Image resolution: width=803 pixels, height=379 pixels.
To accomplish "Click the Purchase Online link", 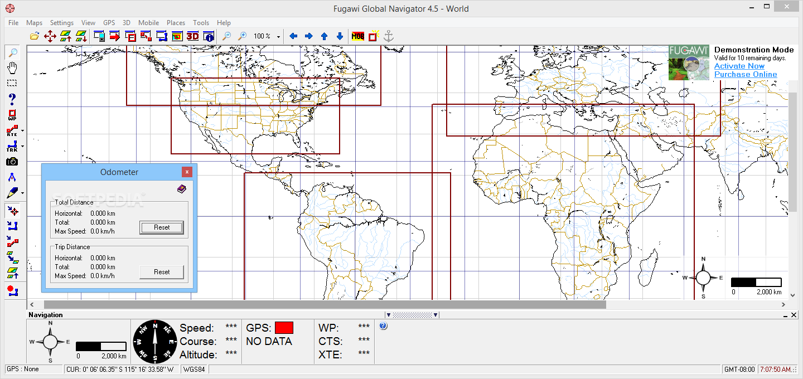I will tap(746, 74).
